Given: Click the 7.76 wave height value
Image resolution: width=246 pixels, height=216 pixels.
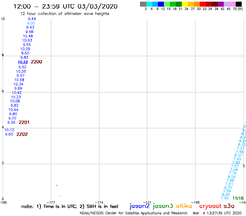Looking at the screenshot, I should (233, 173).
